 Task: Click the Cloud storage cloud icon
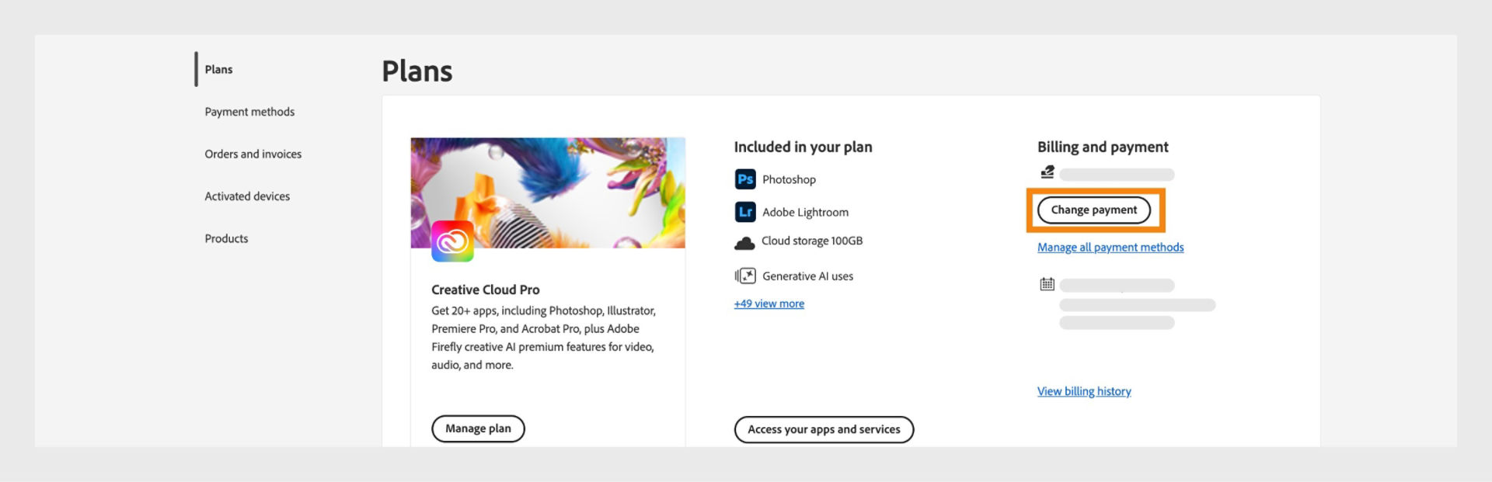(x=744, y=244)
